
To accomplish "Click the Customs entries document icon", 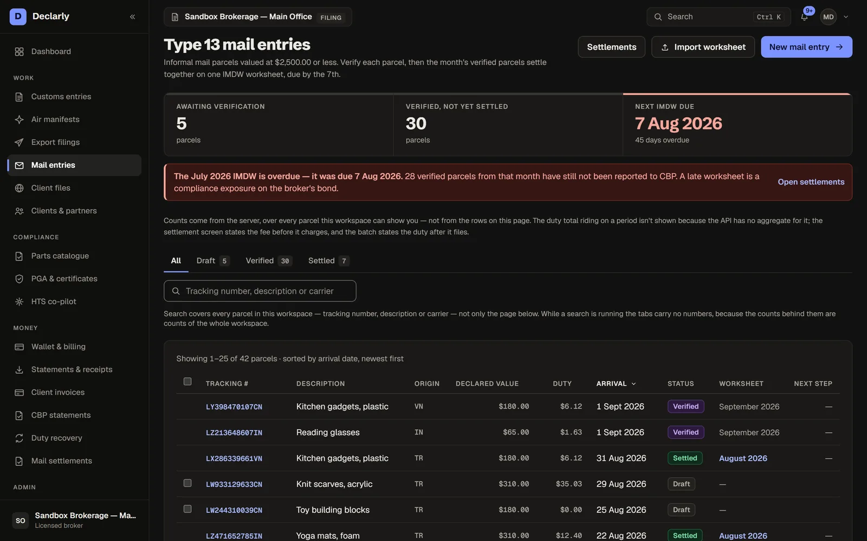I will pos(20,97).
